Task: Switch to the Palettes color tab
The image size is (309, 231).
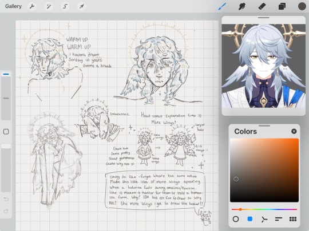Action: pyautogui.click(x=293, y=219)
